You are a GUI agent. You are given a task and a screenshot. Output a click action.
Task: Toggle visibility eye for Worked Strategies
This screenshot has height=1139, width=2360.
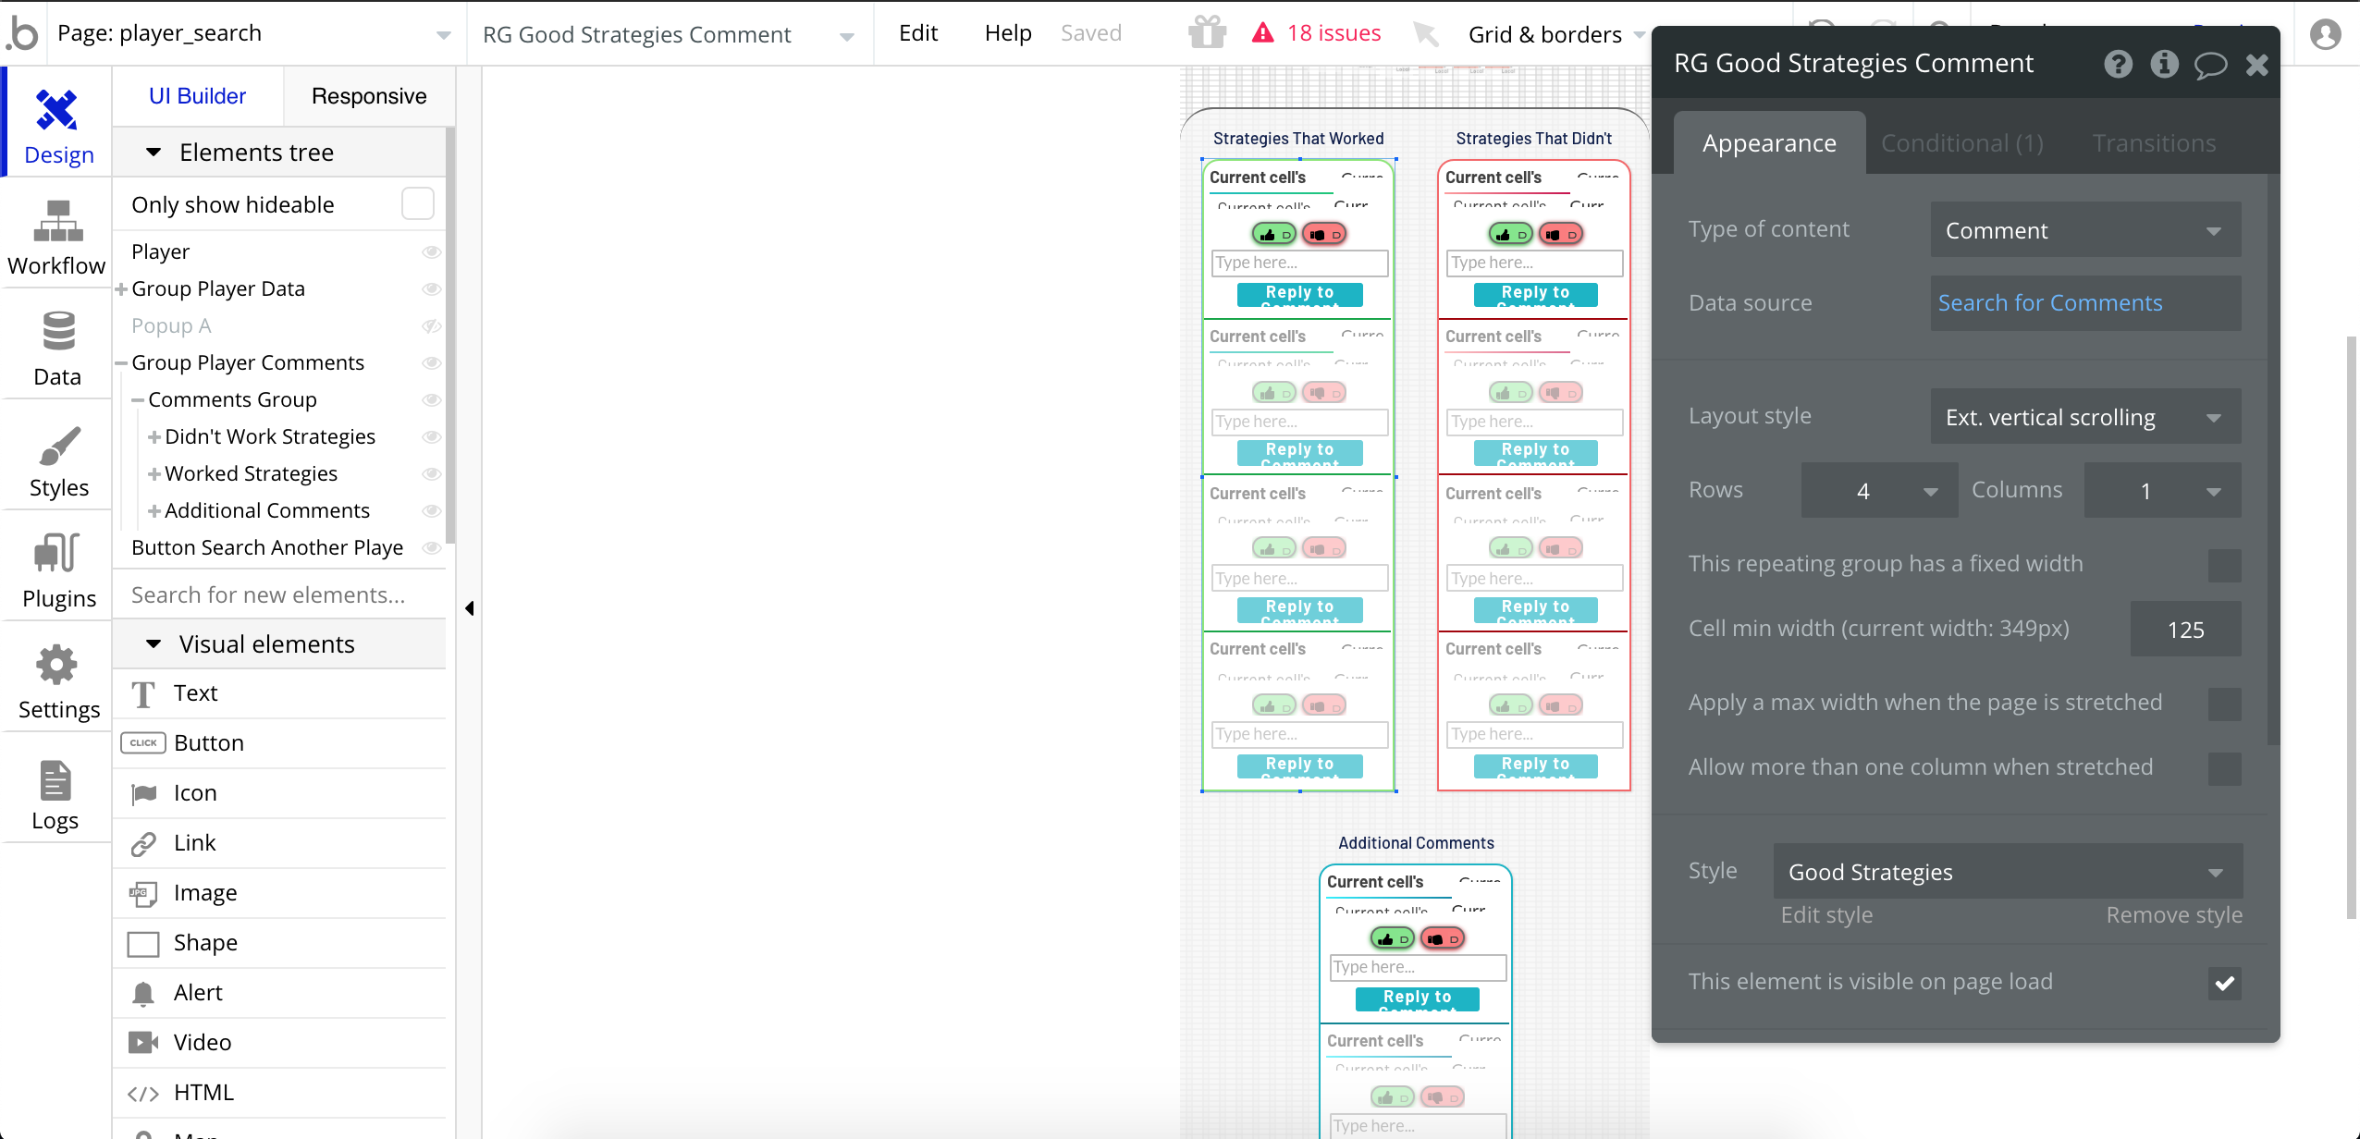431,473
